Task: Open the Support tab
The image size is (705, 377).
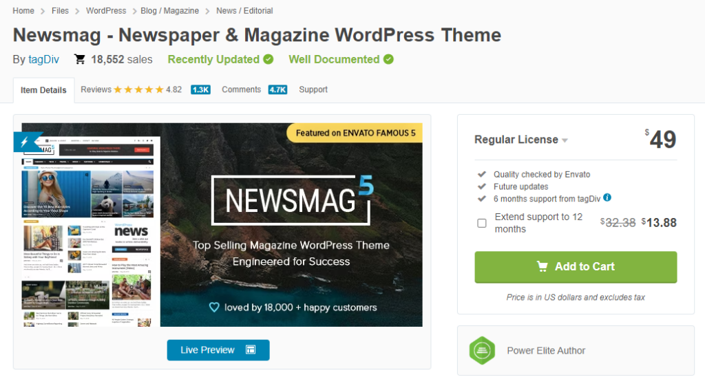Action: click(x=313, y=89)
